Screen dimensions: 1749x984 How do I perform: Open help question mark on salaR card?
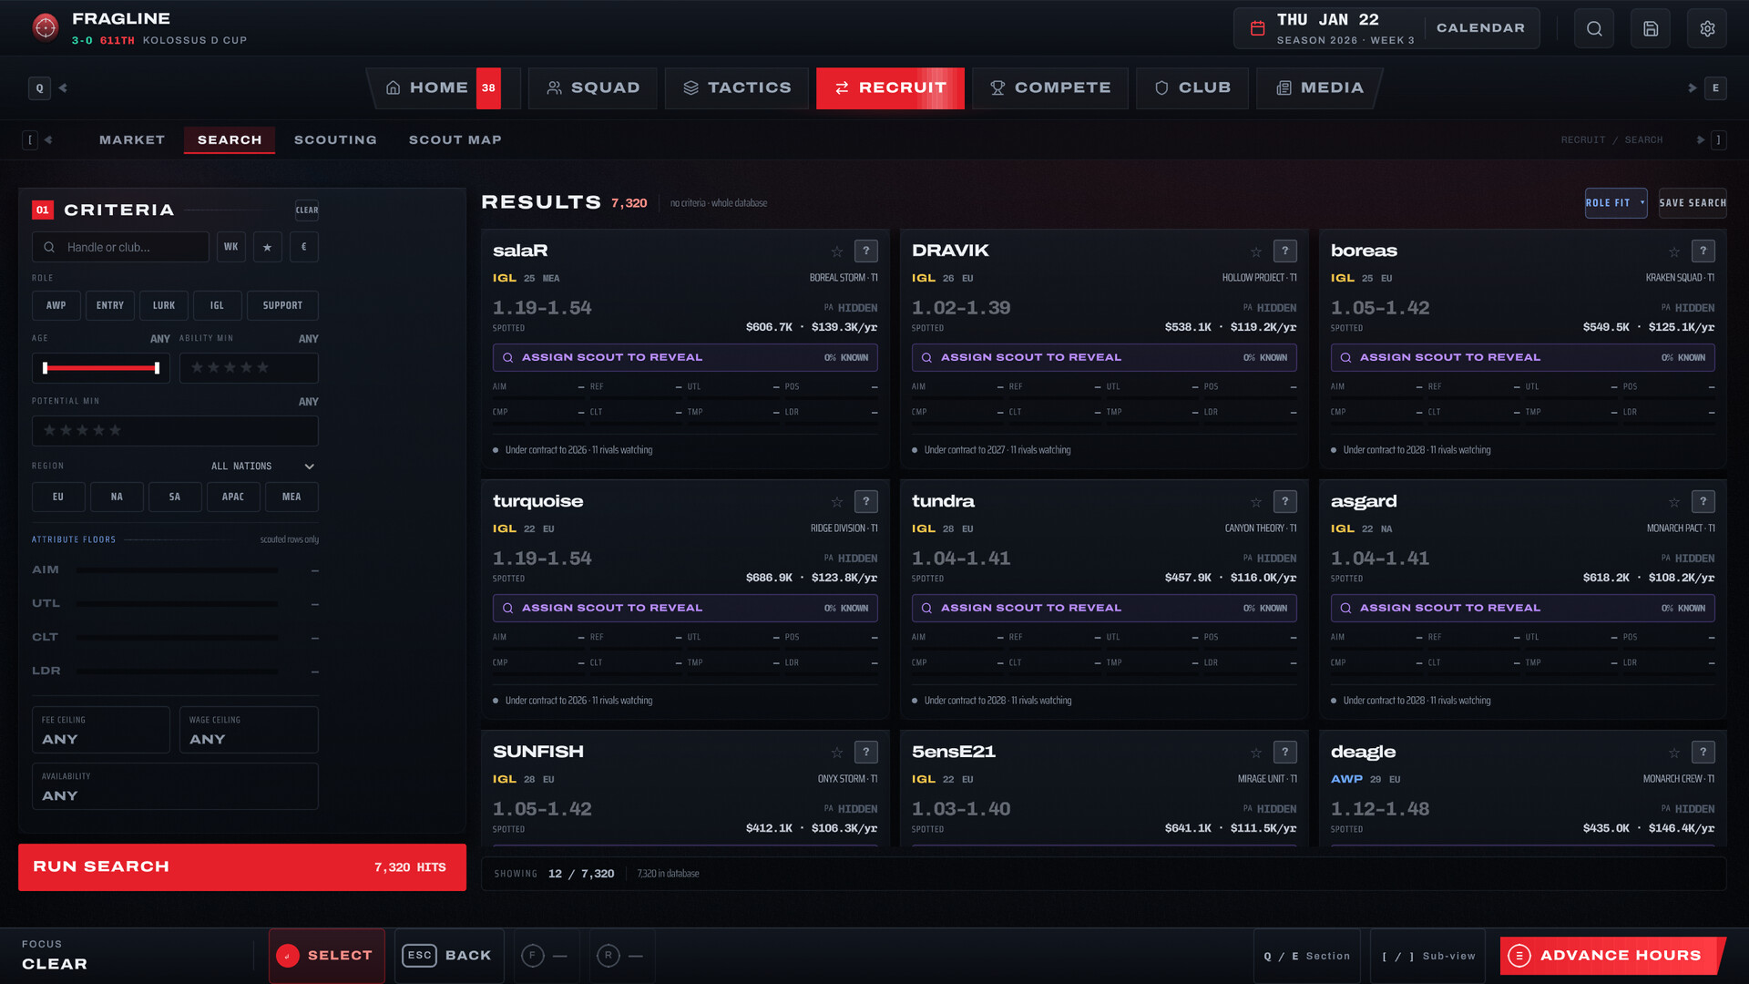(865, 251)
